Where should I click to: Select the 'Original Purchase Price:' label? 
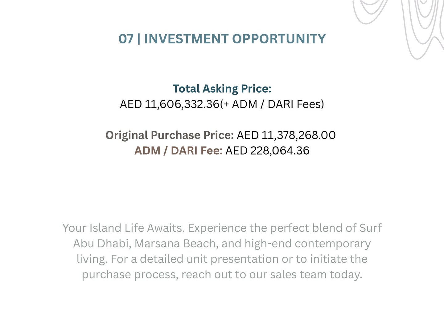pyautogui.click(x=170, y=135)
